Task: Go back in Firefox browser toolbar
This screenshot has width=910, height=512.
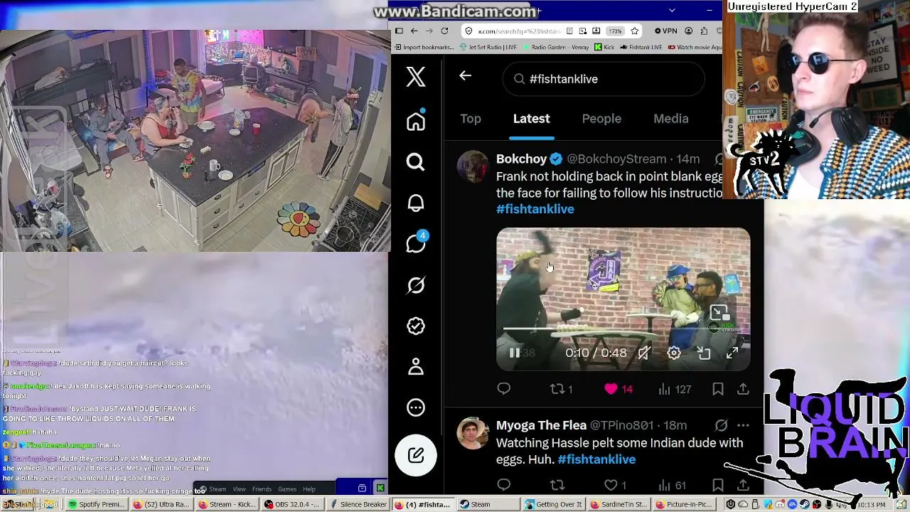Action: click(414, 31)
